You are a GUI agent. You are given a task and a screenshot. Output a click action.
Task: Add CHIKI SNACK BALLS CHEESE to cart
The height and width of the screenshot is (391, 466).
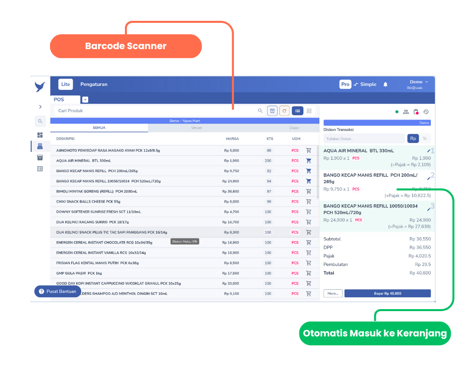(308, 201)
